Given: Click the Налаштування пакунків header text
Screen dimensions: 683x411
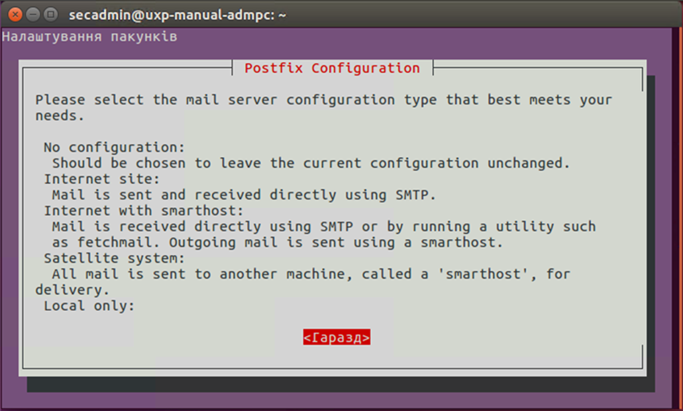Looking at the screenshot, I should pyautogui.click(x=89, y=36).
